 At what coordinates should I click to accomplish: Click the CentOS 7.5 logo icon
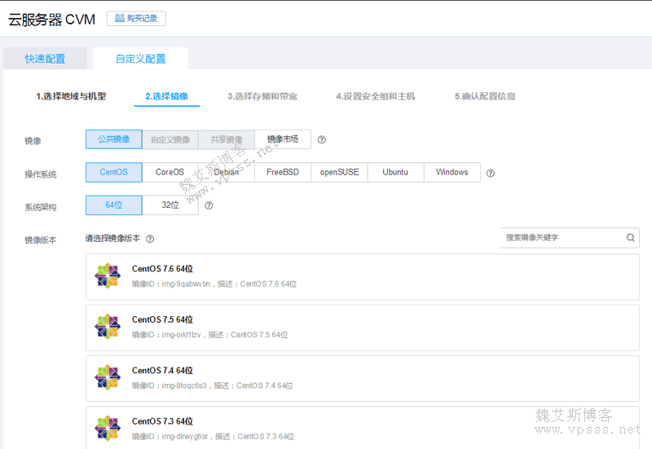[x=107, y=327]
